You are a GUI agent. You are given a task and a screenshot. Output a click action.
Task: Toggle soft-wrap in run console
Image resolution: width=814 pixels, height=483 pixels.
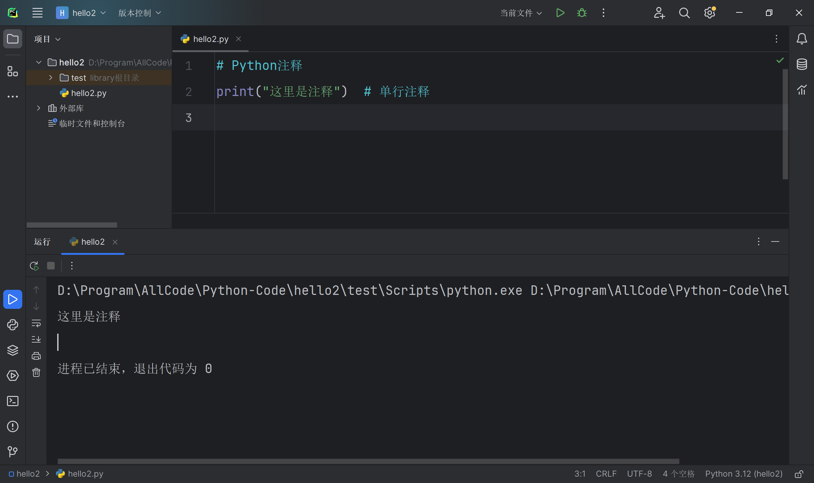[36, 323]
